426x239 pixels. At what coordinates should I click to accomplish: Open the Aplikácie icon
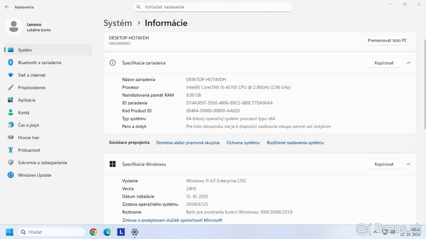pos(10,100)
